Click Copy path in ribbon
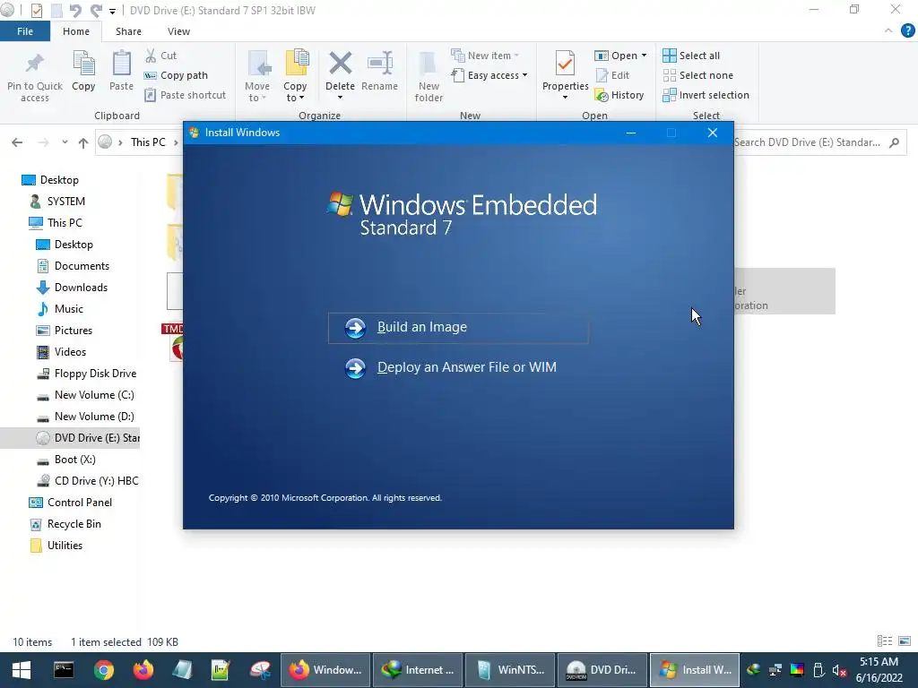The height and width of the screenshot is (688, 918). [x=176, y=75]
